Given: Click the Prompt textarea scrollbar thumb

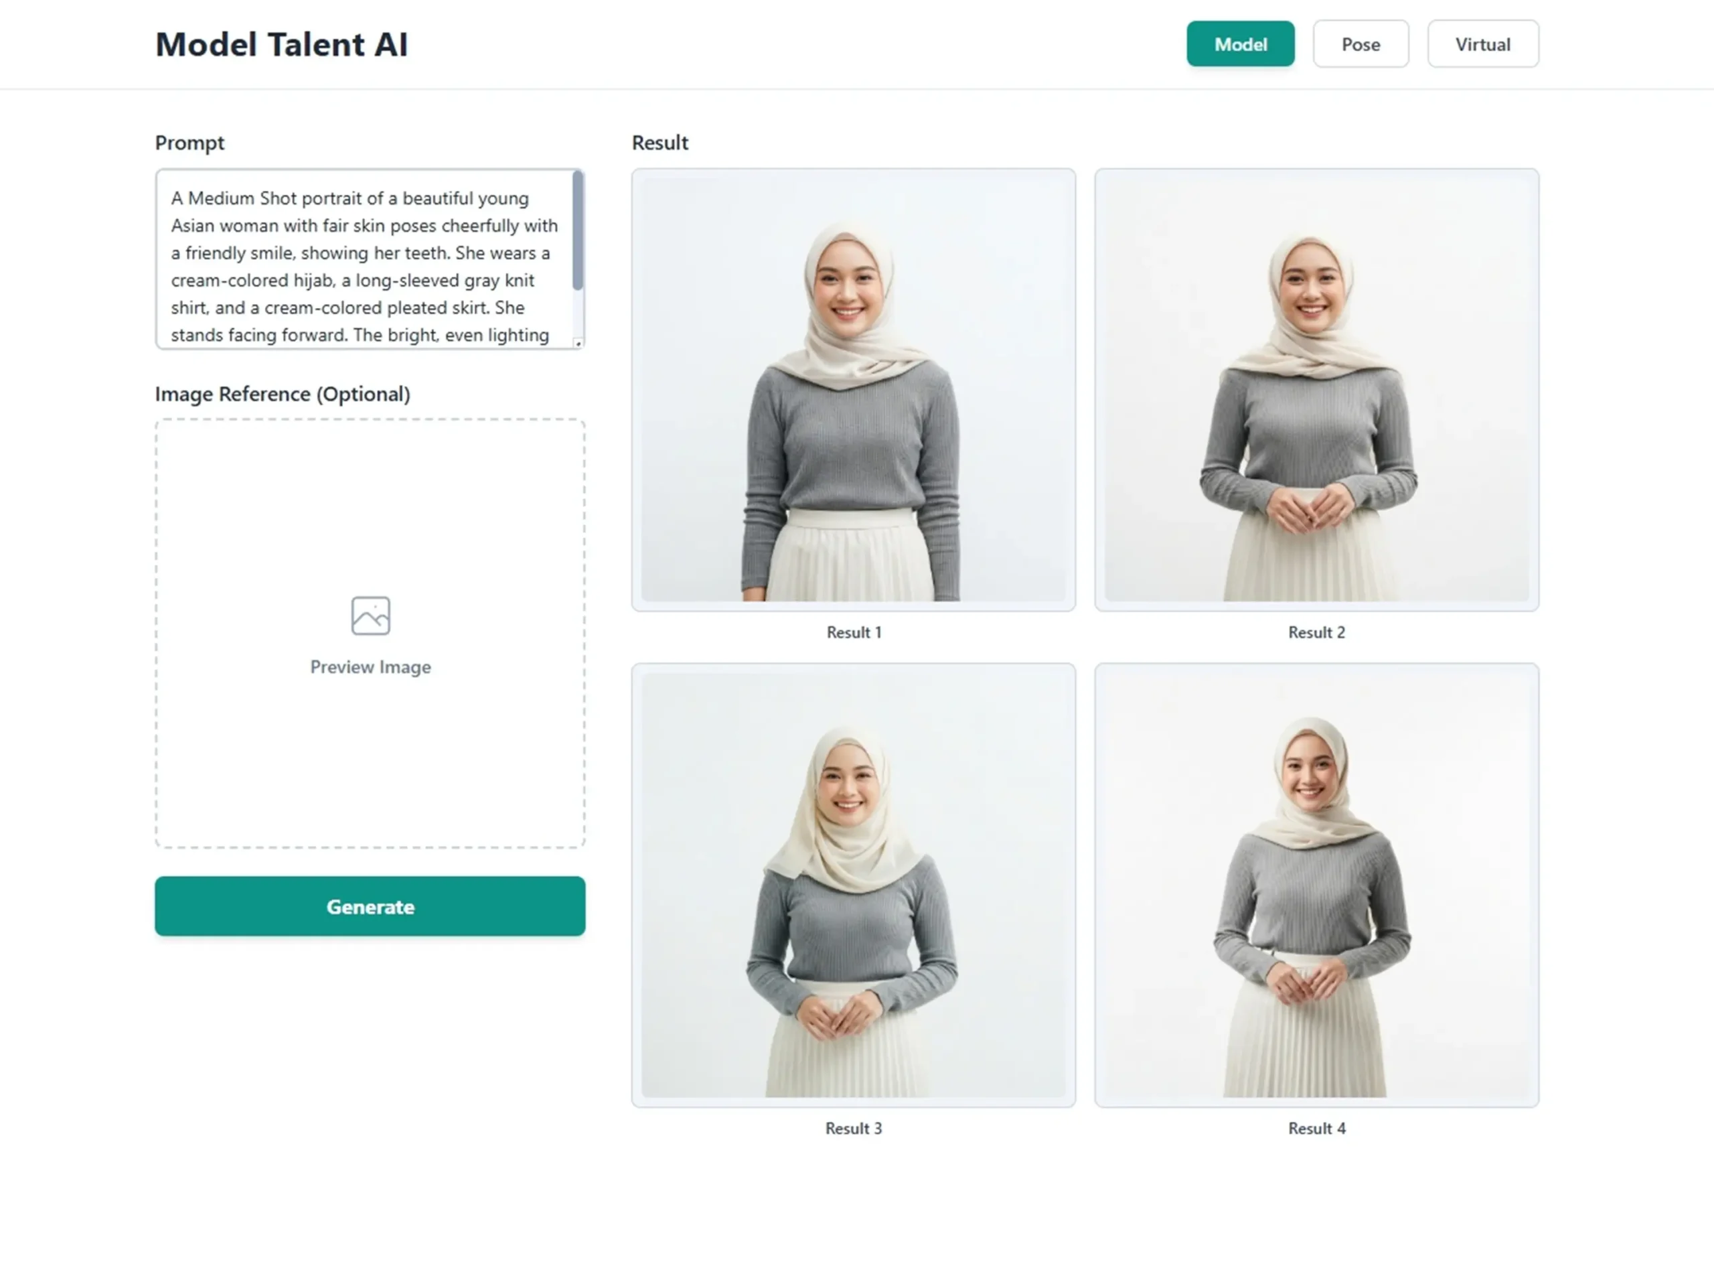Looking at the screenshot, I should [577, 230].
